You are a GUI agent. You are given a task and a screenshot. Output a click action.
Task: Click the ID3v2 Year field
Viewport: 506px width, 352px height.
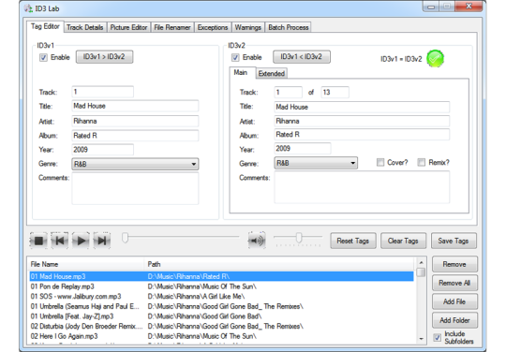pyautogui.click(x=303, y=148)
